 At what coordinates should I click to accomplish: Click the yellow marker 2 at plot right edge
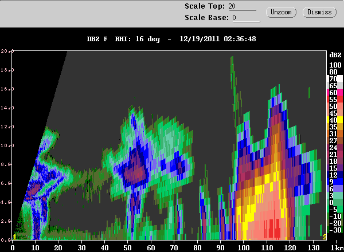pos(325,237)
